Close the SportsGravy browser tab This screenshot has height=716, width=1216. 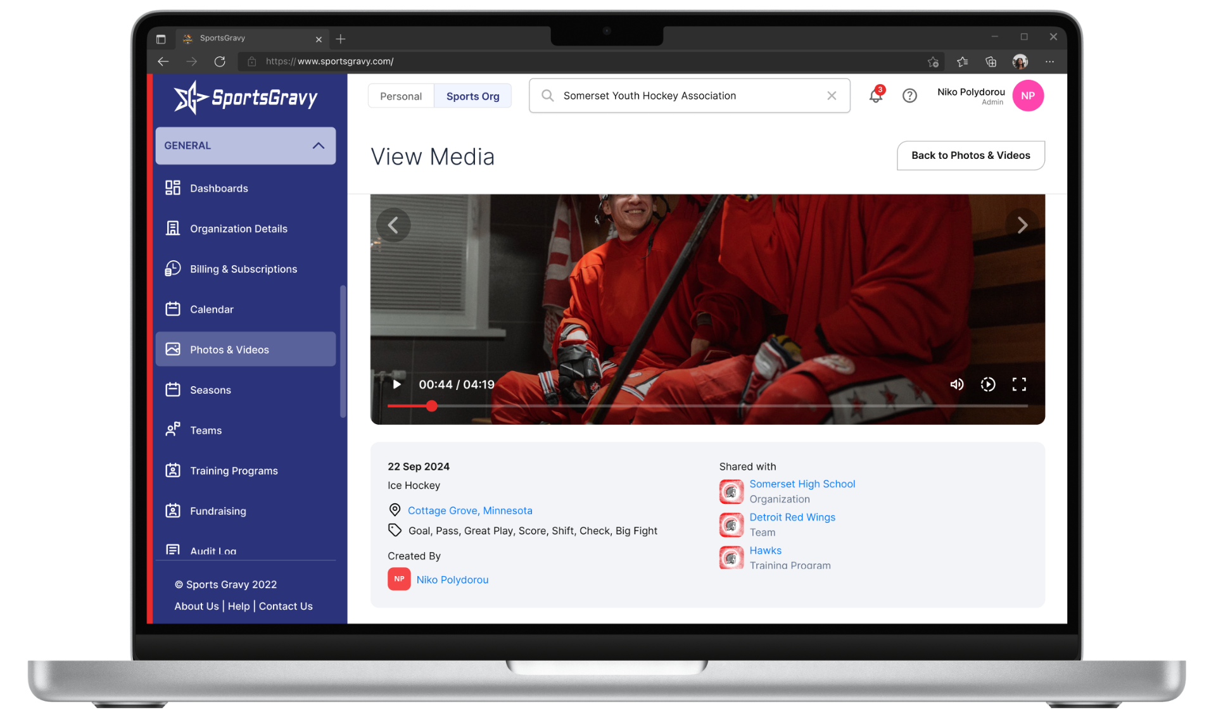[x=319, y=39]
